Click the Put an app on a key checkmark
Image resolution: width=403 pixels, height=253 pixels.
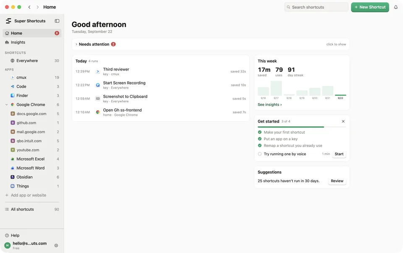[x=259, y=139]
